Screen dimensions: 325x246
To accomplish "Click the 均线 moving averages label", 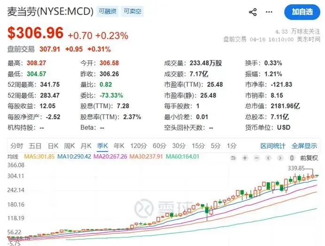I will pos(13,157).
